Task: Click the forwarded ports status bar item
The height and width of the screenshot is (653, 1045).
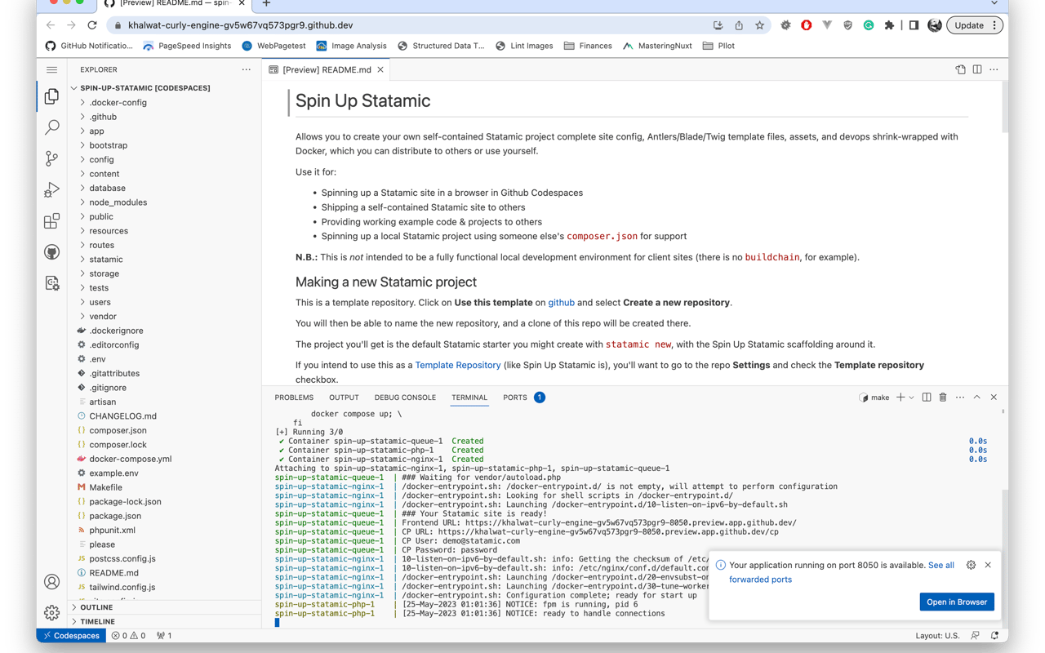Action: (x=164, y=636)
